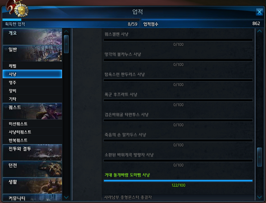Click the 거대 돌개바람 도마뱀 사냥 progress bar
Image resolution: width=266 pixels, height=203 pixels.
click(178, 181)
